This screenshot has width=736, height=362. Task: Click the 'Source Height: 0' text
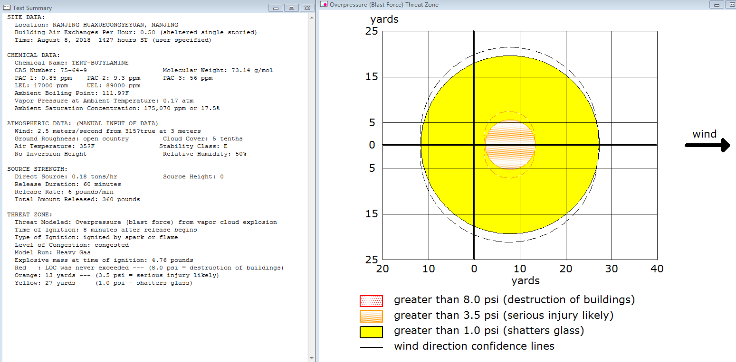[193, 176]
